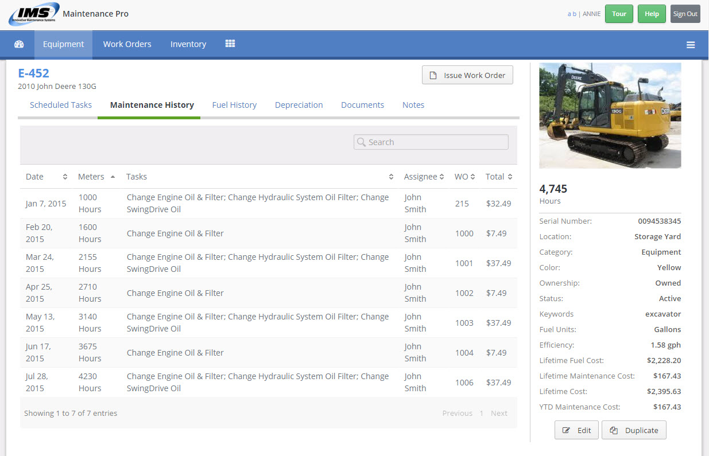The image size is (709, 456).
Task: Click the 4,745 hours meter reading
Action: tap(553, 189)
